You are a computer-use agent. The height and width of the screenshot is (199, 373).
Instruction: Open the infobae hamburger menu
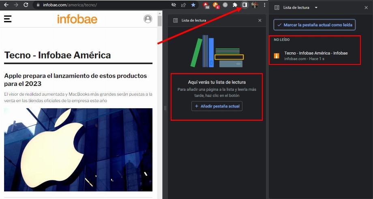tap(8, 19)
